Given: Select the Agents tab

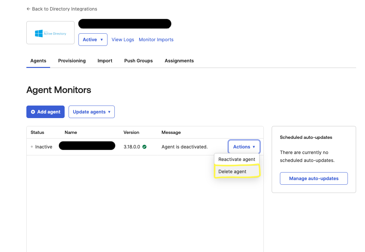Looking at the screenshot, I should (38, 61).
